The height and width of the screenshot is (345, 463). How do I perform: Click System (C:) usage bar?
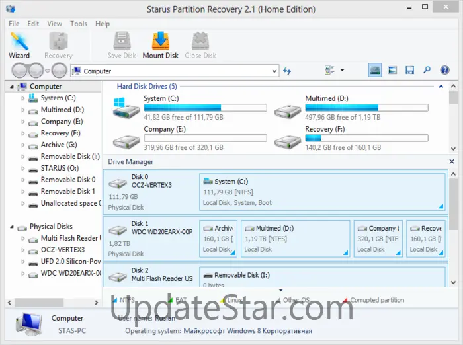(x=205, y=108)
